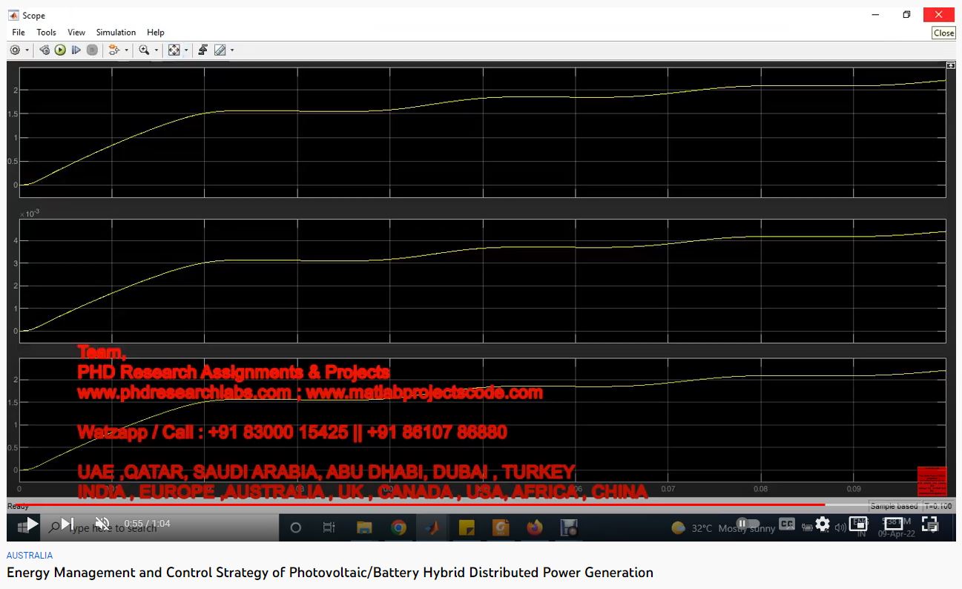Click the 32°C weather widget on the taskbar

coord(723,528)
